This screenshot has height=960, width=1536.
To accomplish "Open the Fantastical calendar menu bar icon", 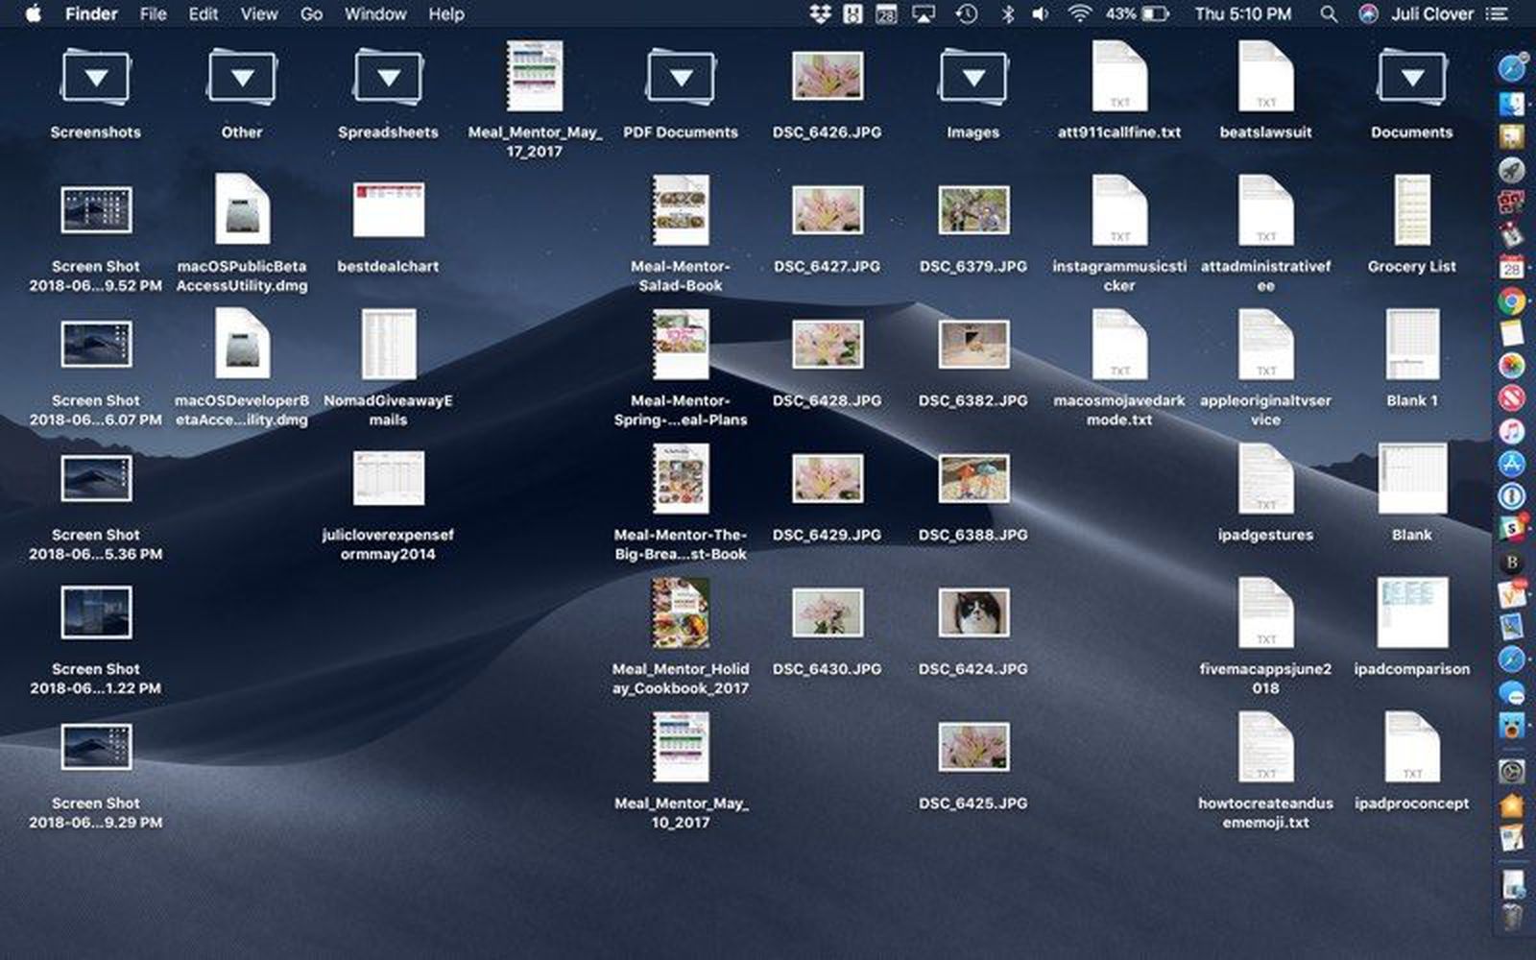I will click(887, 13).
